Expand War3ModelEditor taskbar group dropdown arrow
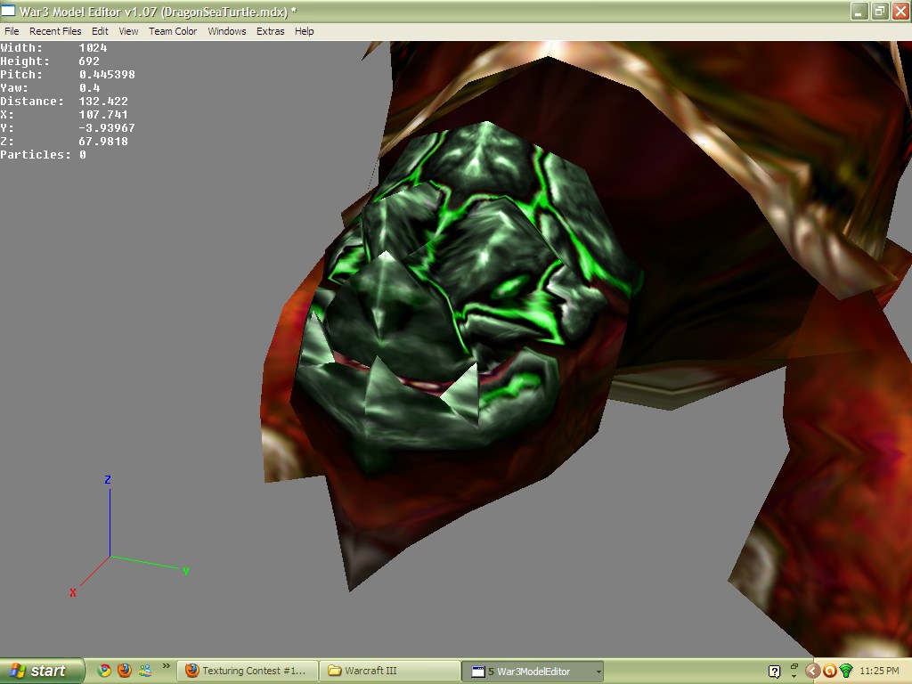This screenshot has height=684, width=912. pos(598,672)
